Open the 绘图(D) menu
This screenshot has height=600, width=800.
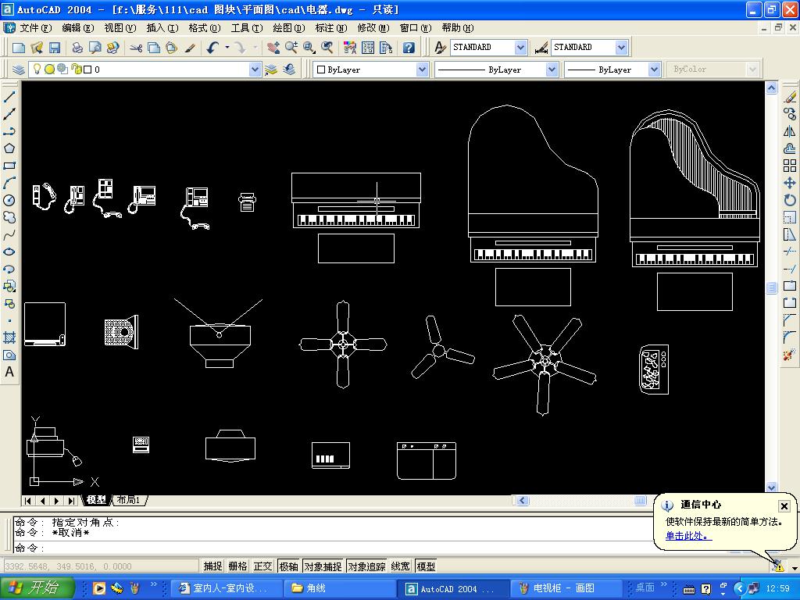[288, 28]
